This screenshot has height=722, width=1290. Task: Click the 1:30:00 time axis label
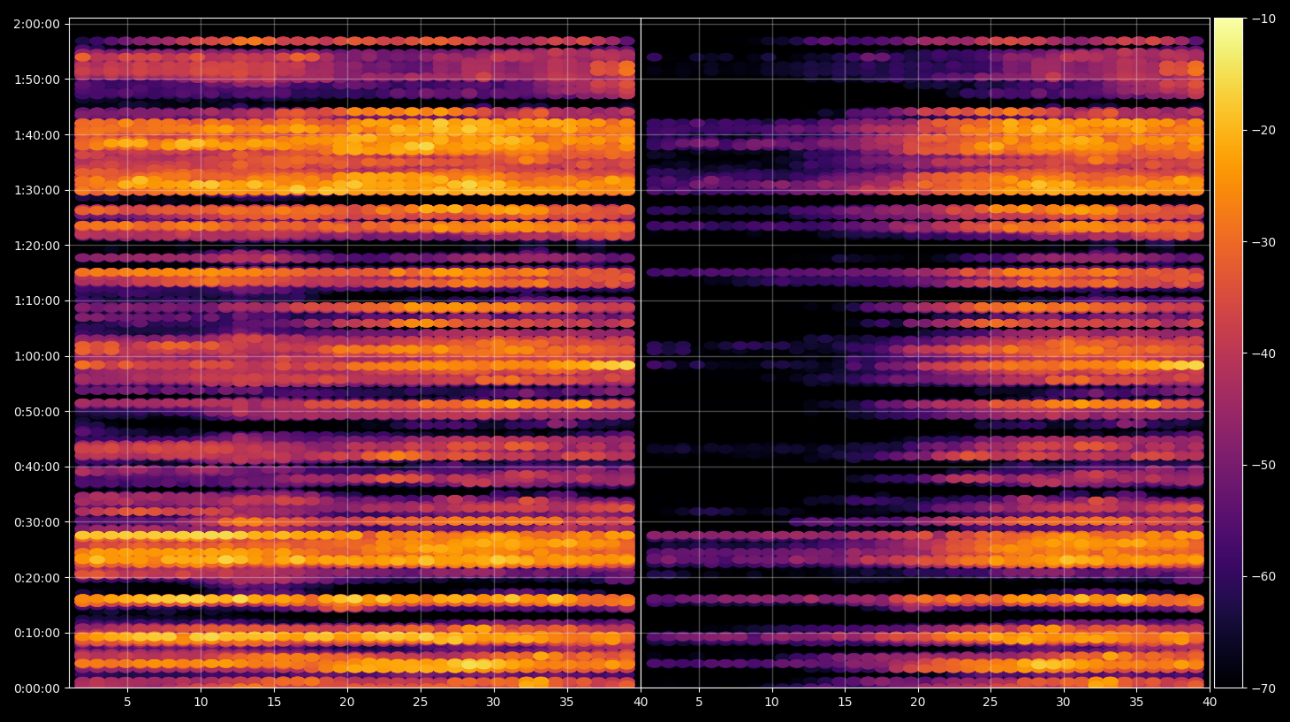click(x=36, y=190)
